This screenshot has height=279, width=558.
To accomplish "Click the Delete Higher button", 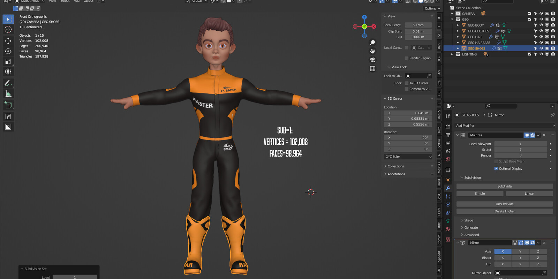I will (x=505, y=211).
